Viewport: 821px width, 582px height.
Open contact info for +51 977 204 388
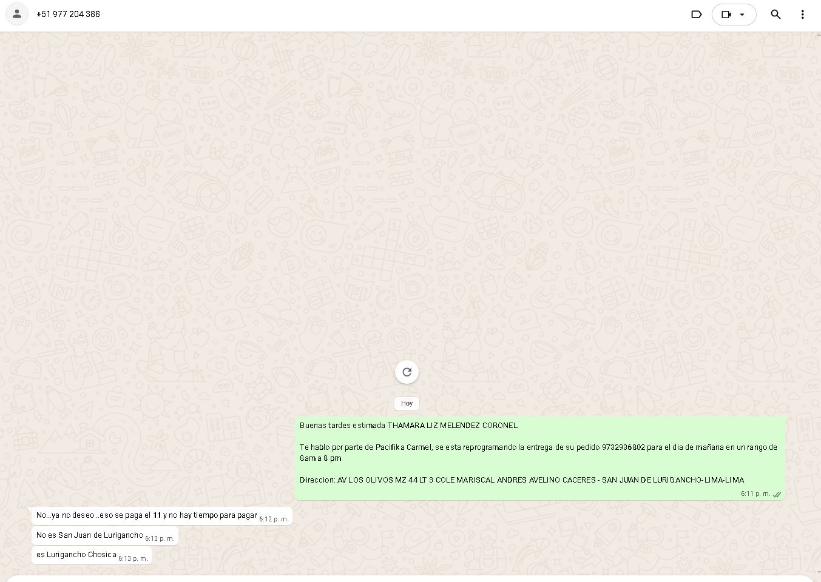tap(68, 14)
